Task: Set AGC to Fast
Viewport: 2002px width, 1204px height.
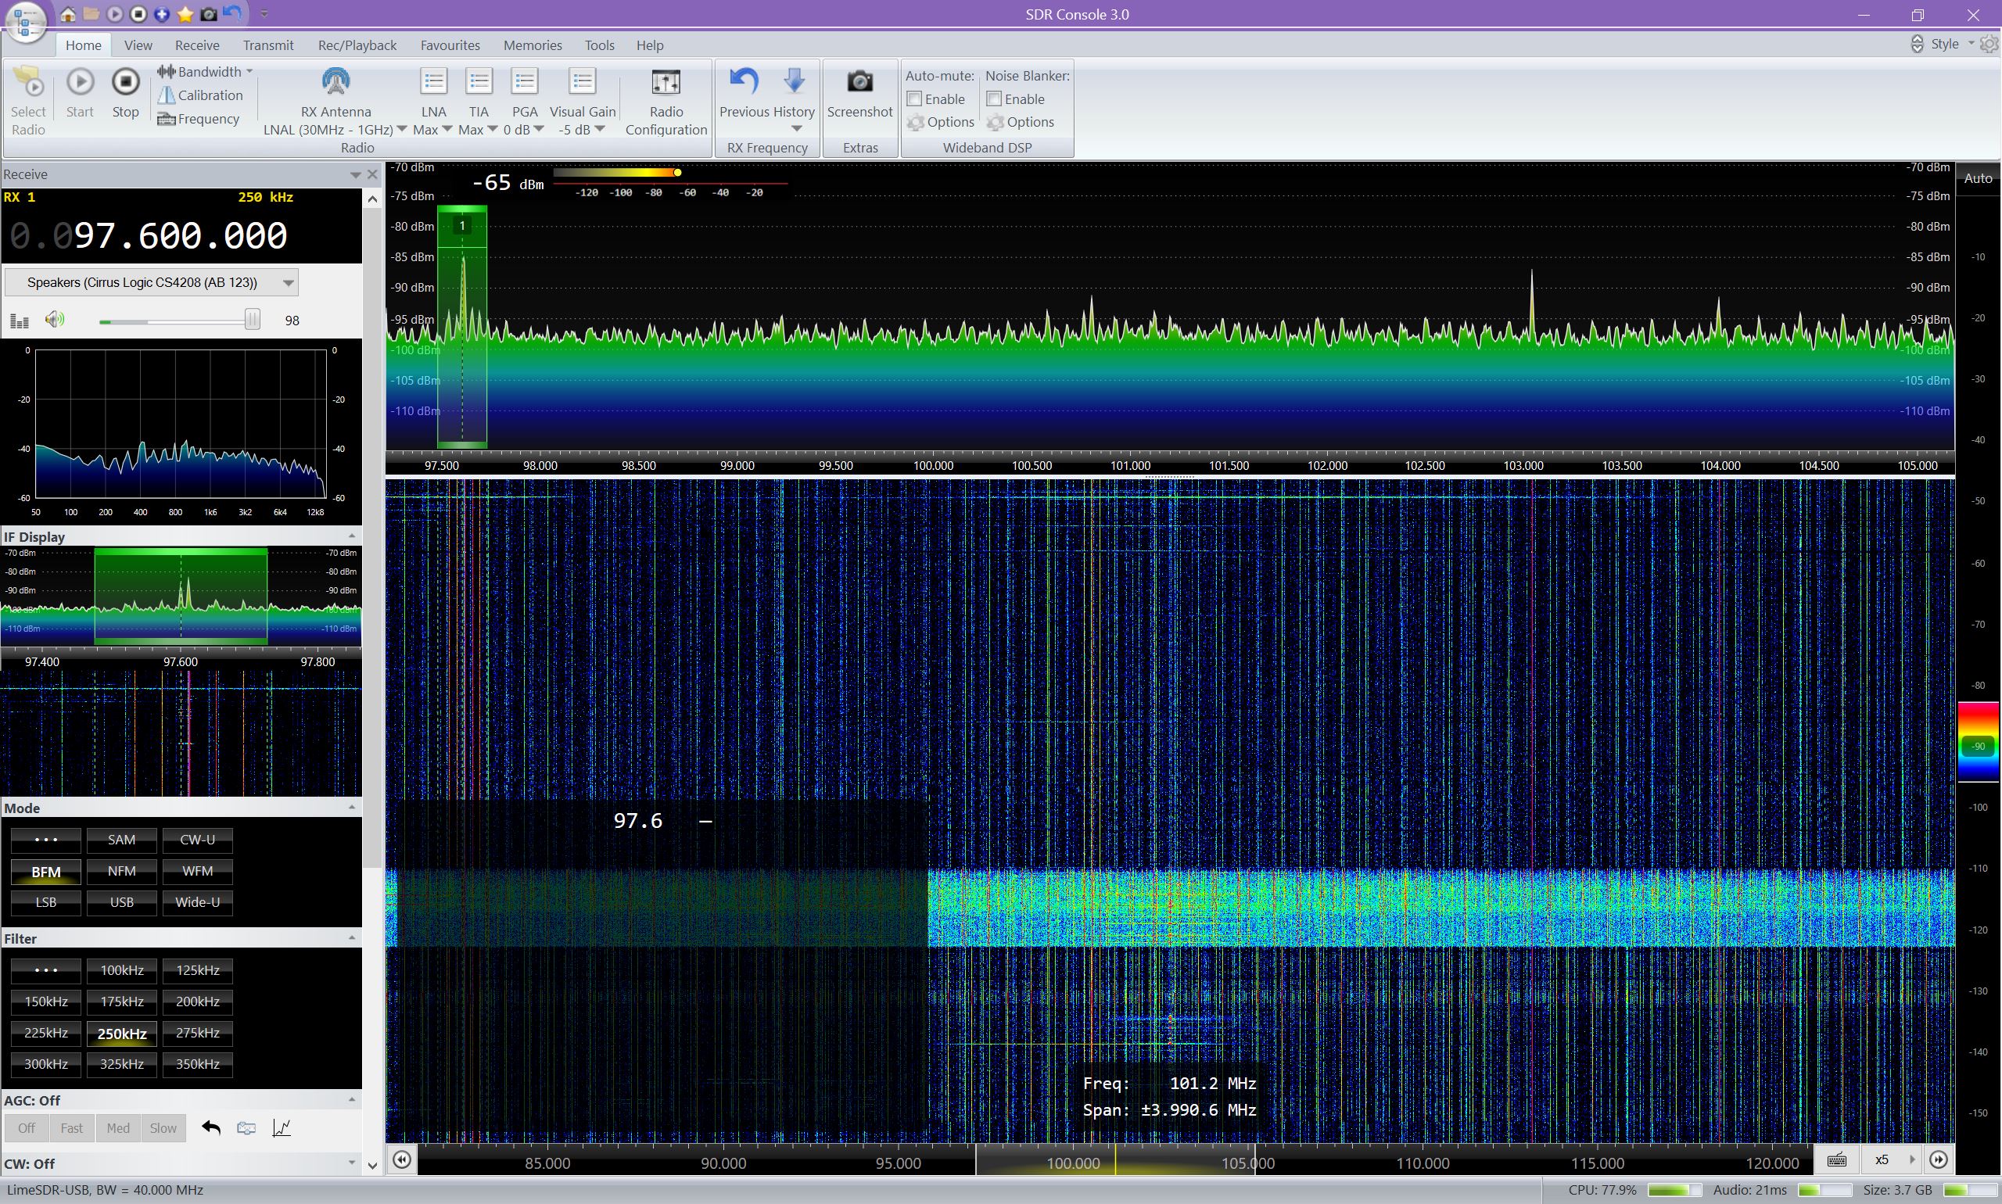Action: point(71,1127)
